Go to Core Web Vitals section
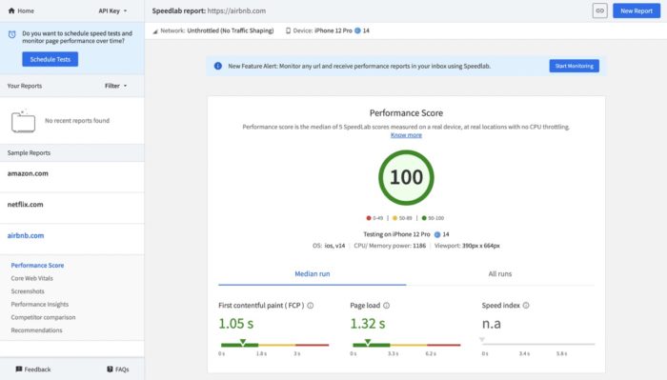This screenshot has height=380, width=667. 31,278
